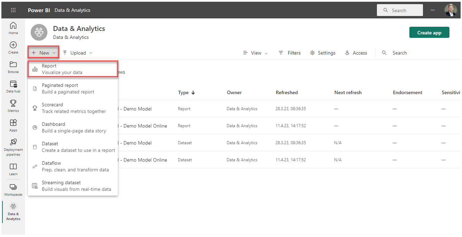Select Scorecard from the New menu
Viewport: 462px width, 237px height.
[73, 108]
